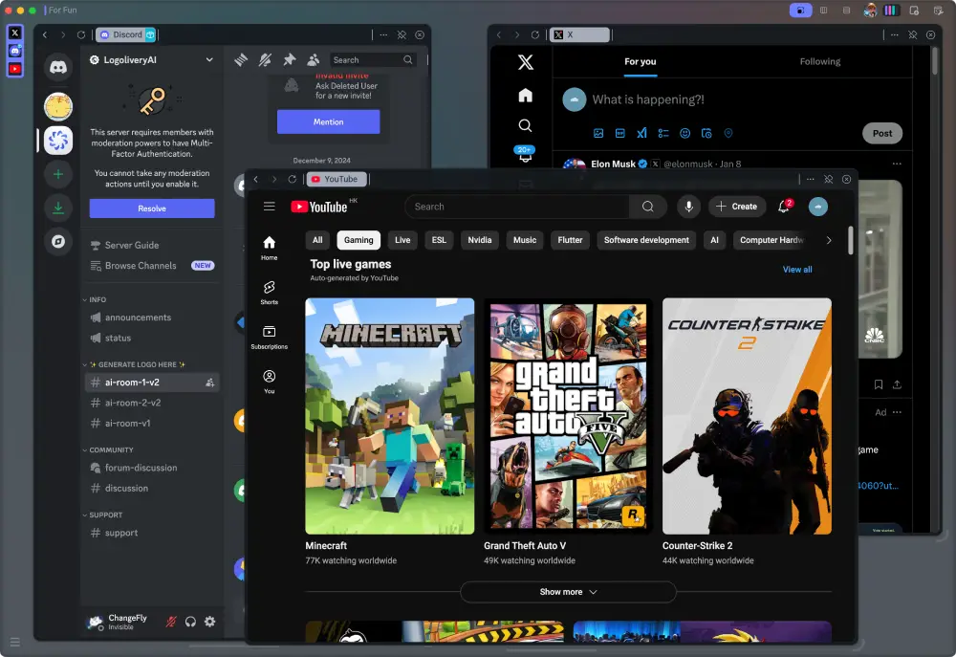
Task: Open YouTube notifications bell
Action: [784, 206]
